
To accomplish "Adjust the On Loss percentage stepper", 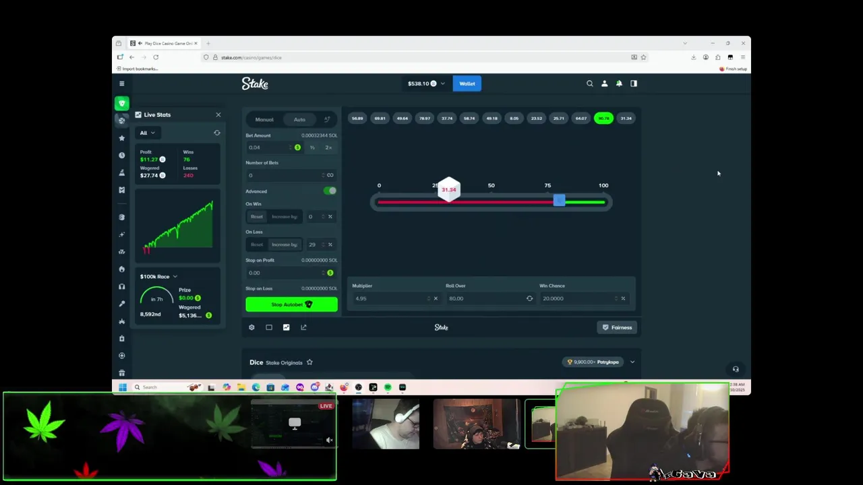I will click(x=322, y=245).
